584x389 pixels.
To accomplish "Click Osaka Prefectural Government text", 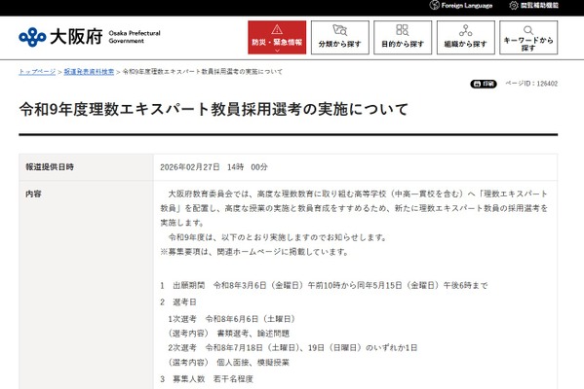I will pyautogui.click(x=135, y=37).
